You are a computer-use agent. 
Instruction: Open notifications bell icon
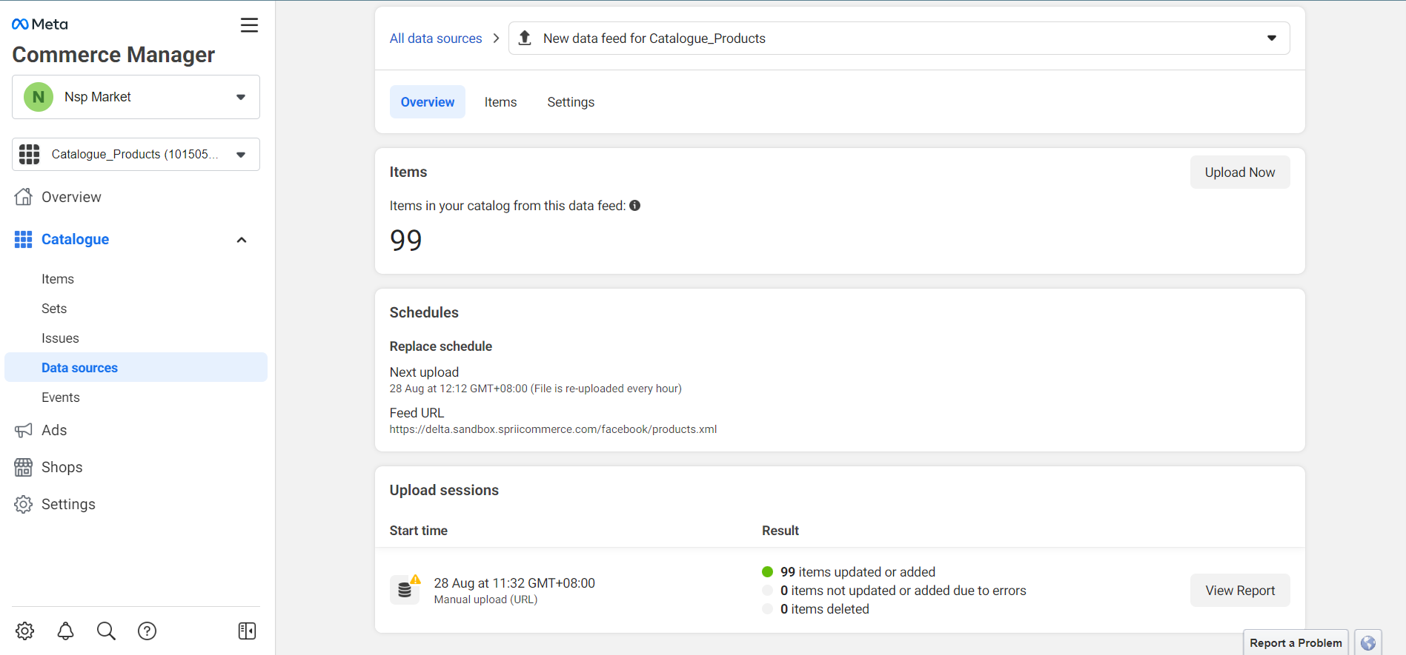(66, 631)
